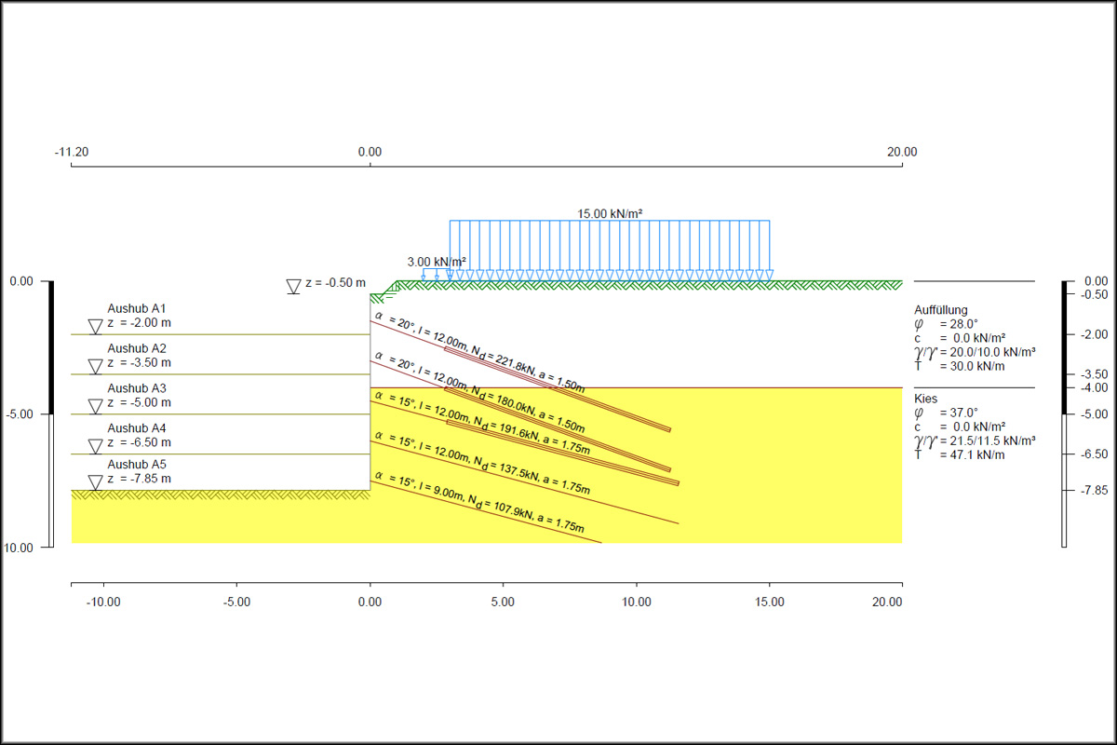Select the small 3.00 kN/m² load arrows

[x=436, y=274]
